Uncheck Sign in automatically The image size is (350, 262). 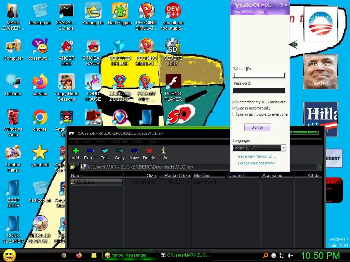(234, 108)
